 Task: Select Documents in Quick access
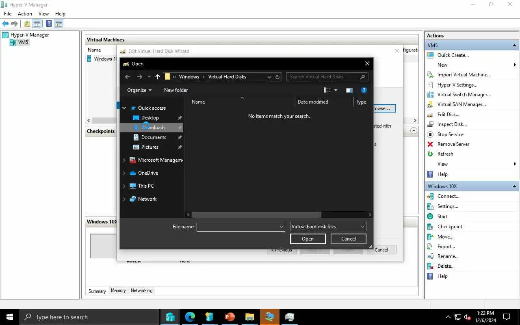click(154, 137)
